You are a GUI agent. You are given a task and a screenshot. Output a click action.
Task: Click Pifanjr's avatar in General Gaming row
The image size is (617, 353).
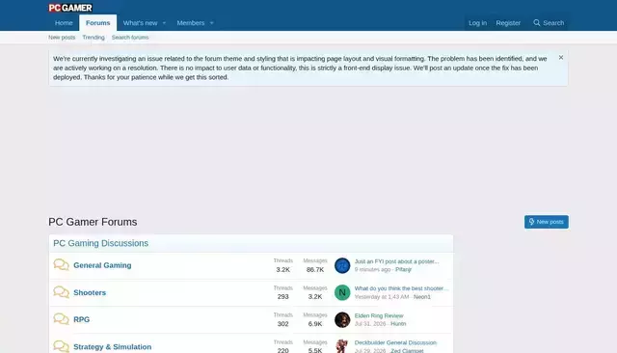[342, 265]
